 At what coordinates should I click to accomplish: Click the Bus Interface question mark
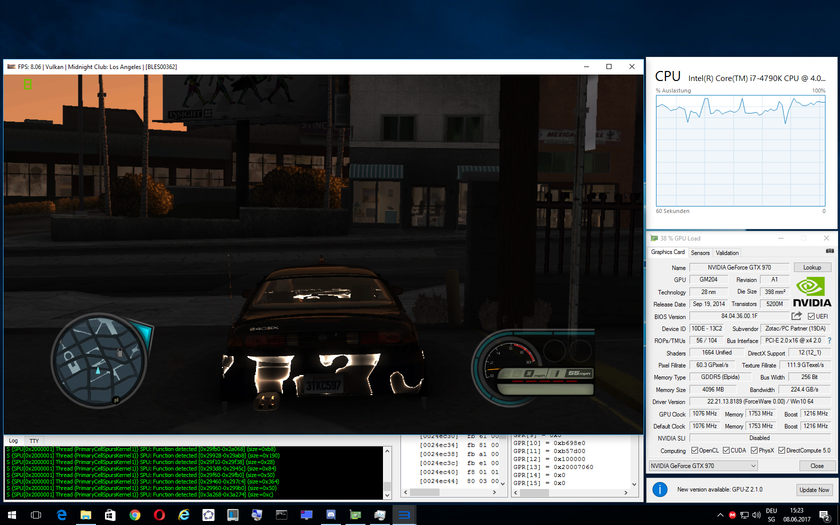click(x=829, y=340)
